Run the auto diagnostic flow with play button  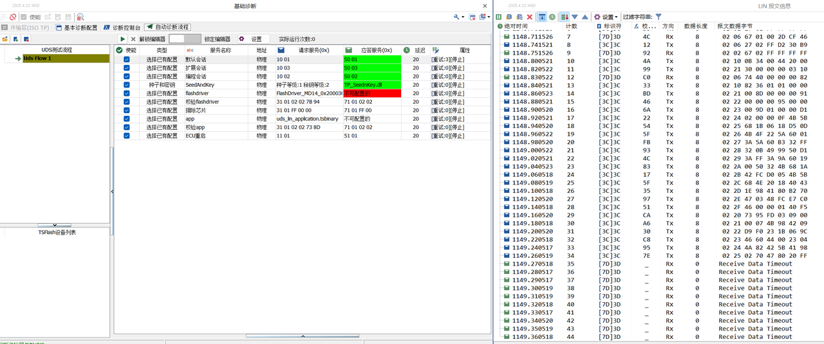pyautogui.click(x=123, y=39)
